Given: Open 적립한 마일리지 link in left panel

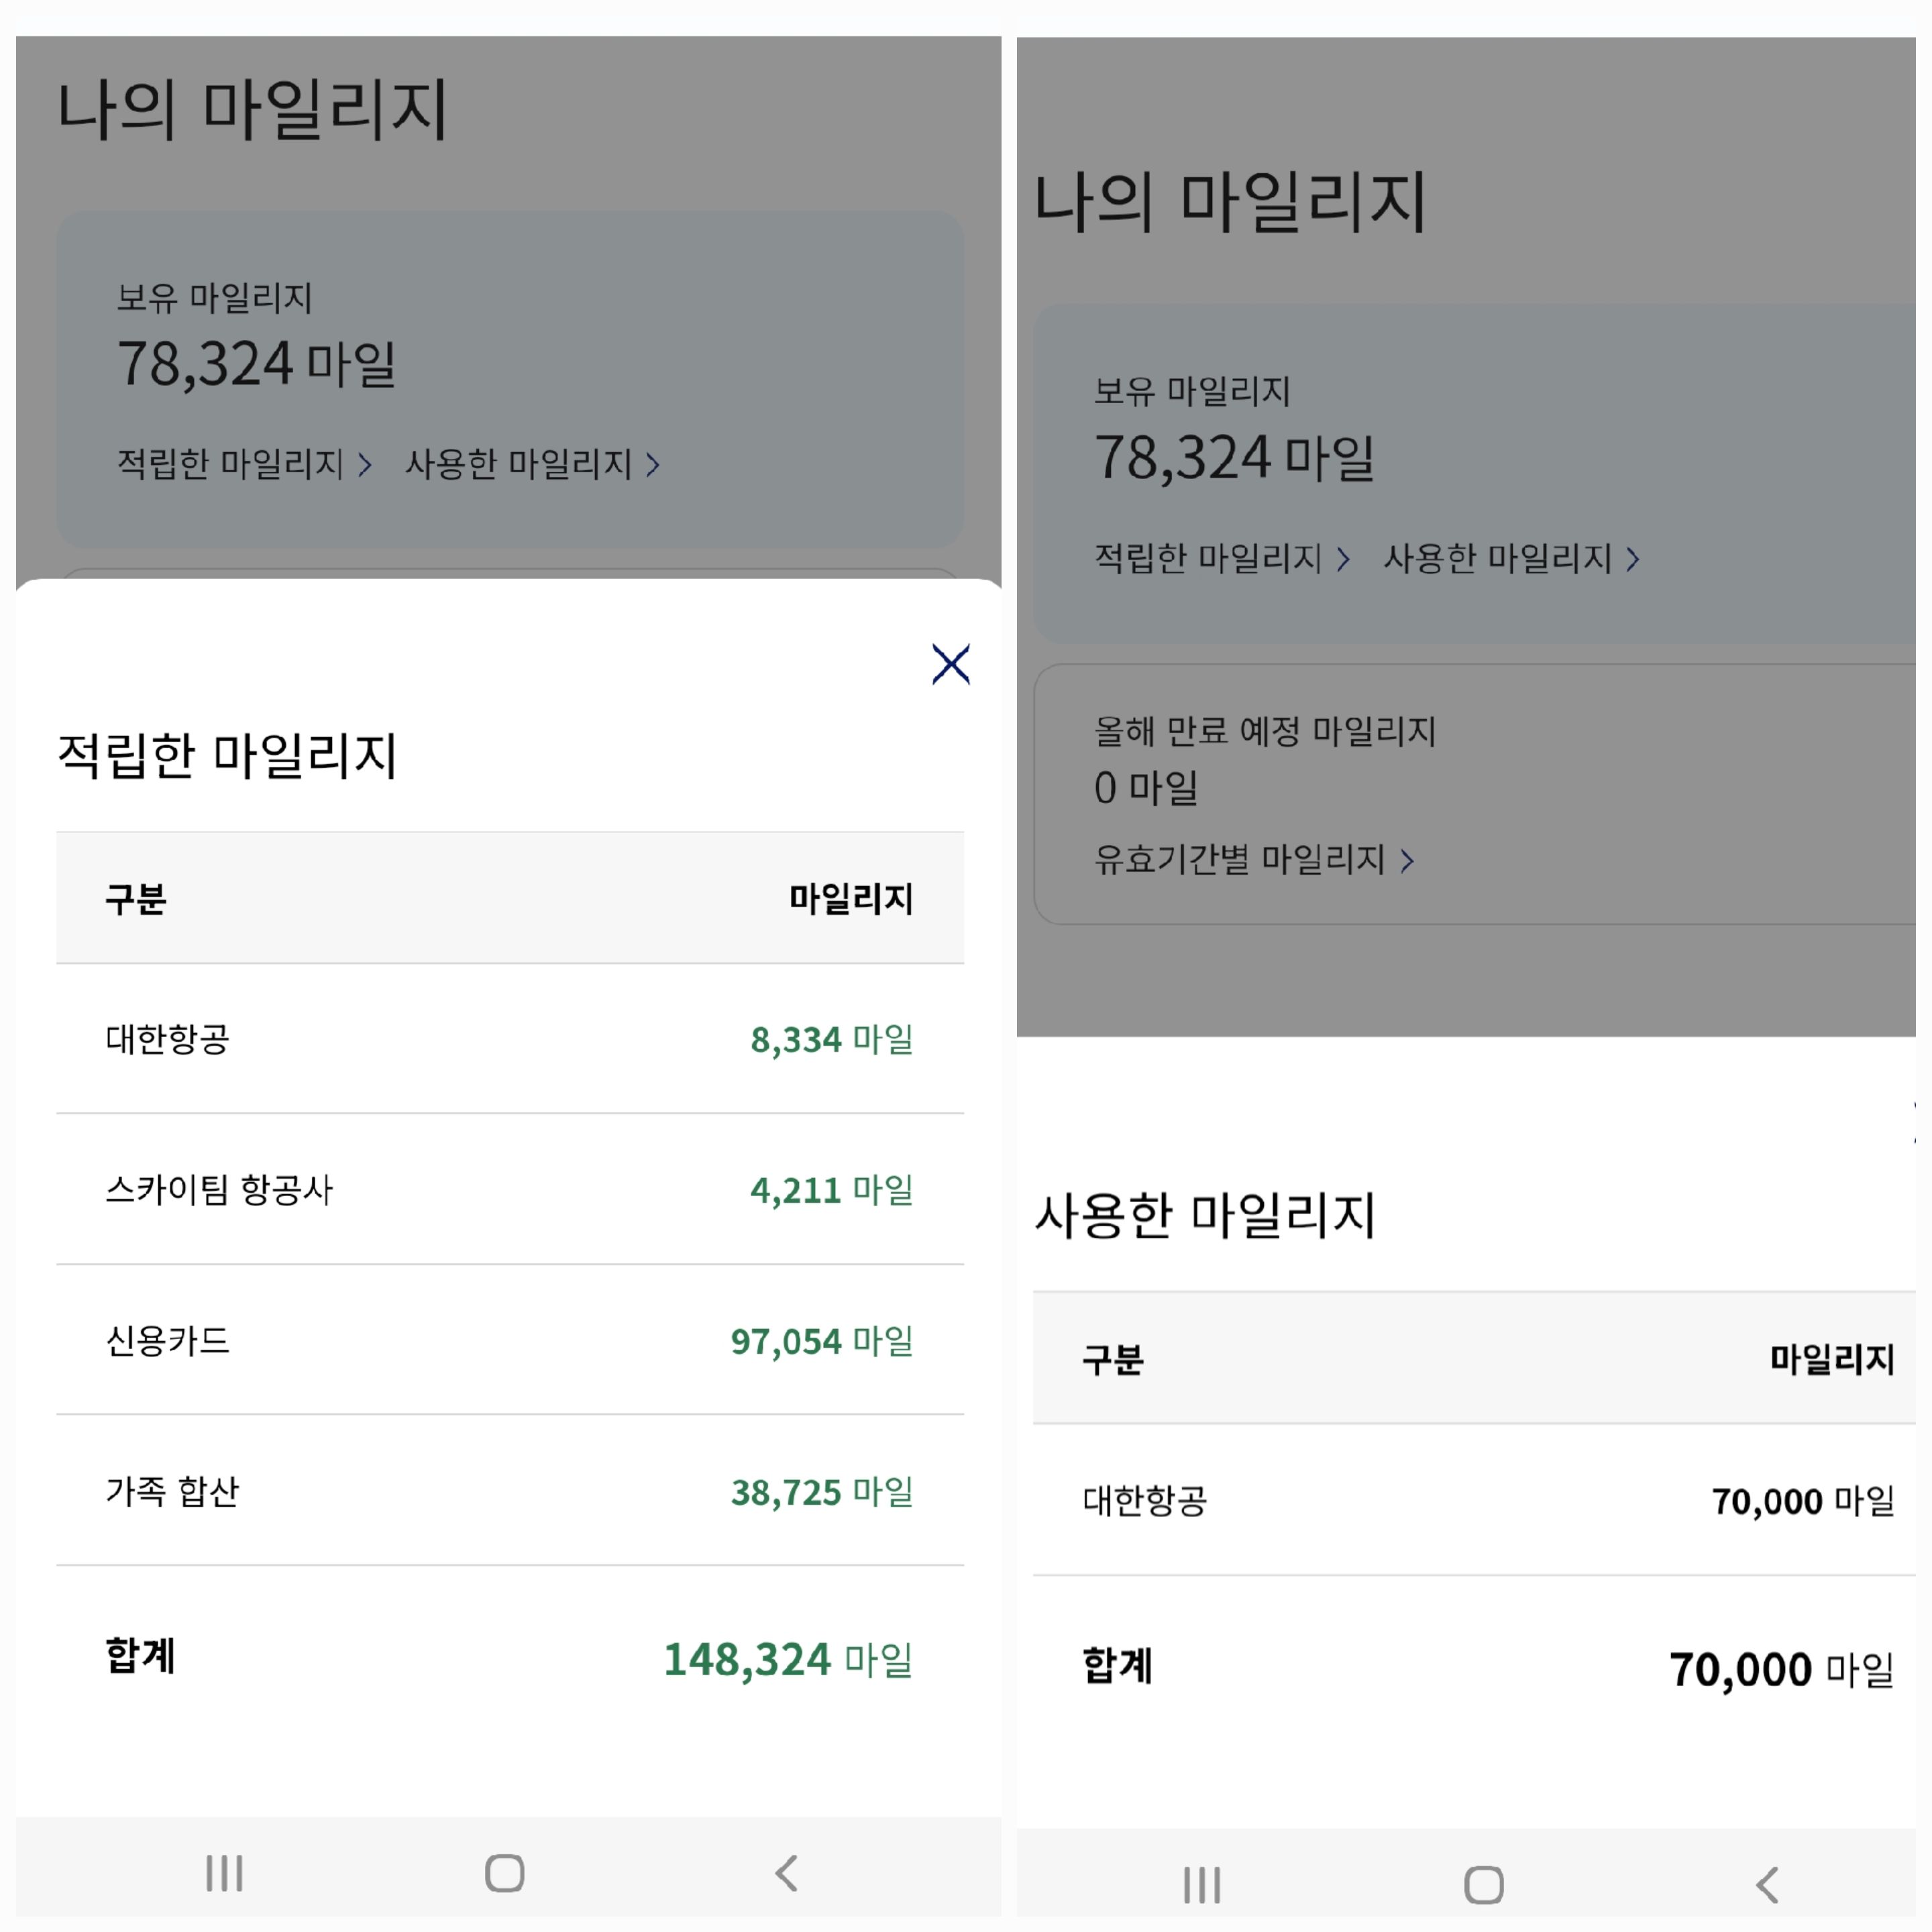Looking at the screenshot, I should point(231,464).
